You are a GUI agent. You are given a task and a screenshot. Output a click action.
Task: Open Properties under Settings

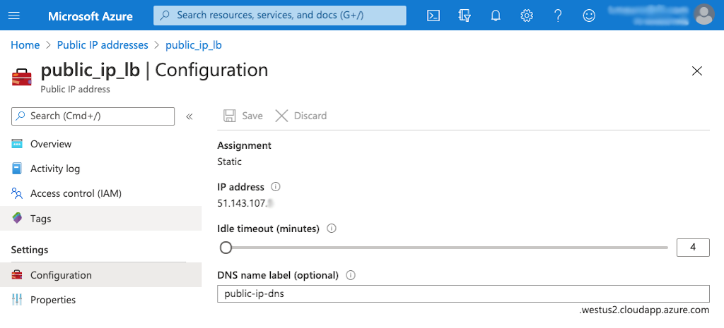tap(53, 300)
